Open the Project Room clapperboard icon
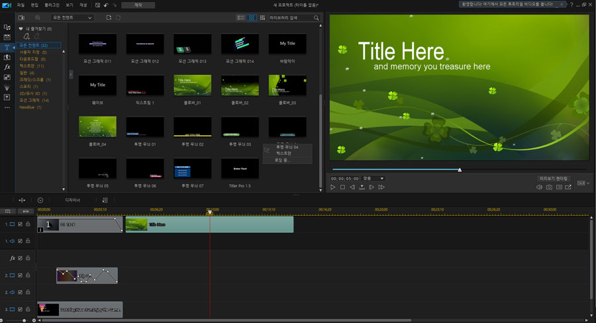Image resolution: width=596 pixels, height=323 pixels. pos(7,37)
